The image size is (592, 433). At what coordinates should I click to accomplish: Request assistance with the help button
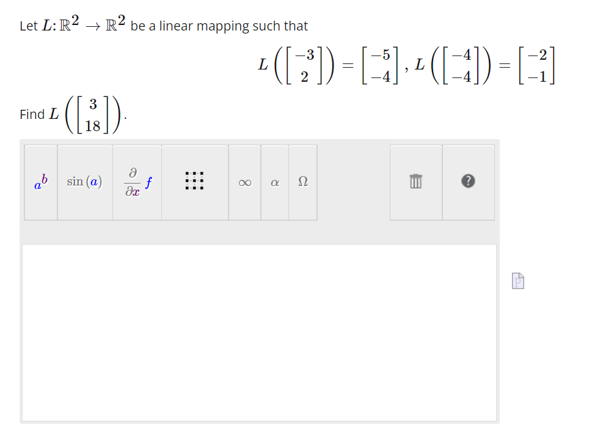point(468,181)
